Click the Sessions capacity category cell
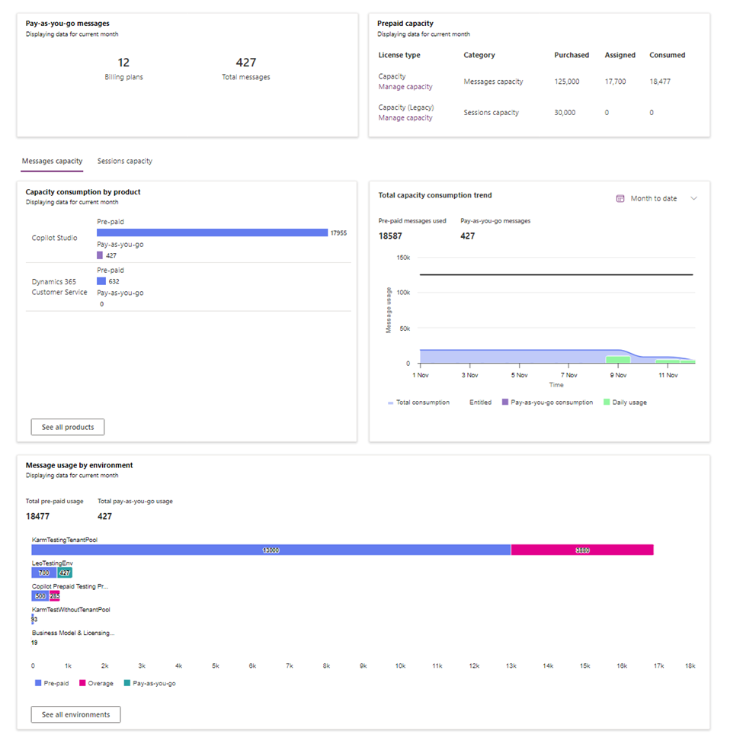Viewport: 743px width, 741px height. (491, 113)
